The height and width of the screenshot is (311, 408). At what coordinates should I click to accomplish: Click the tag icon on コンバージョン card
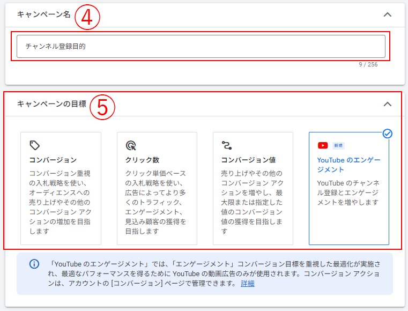[x=35, y=145]
